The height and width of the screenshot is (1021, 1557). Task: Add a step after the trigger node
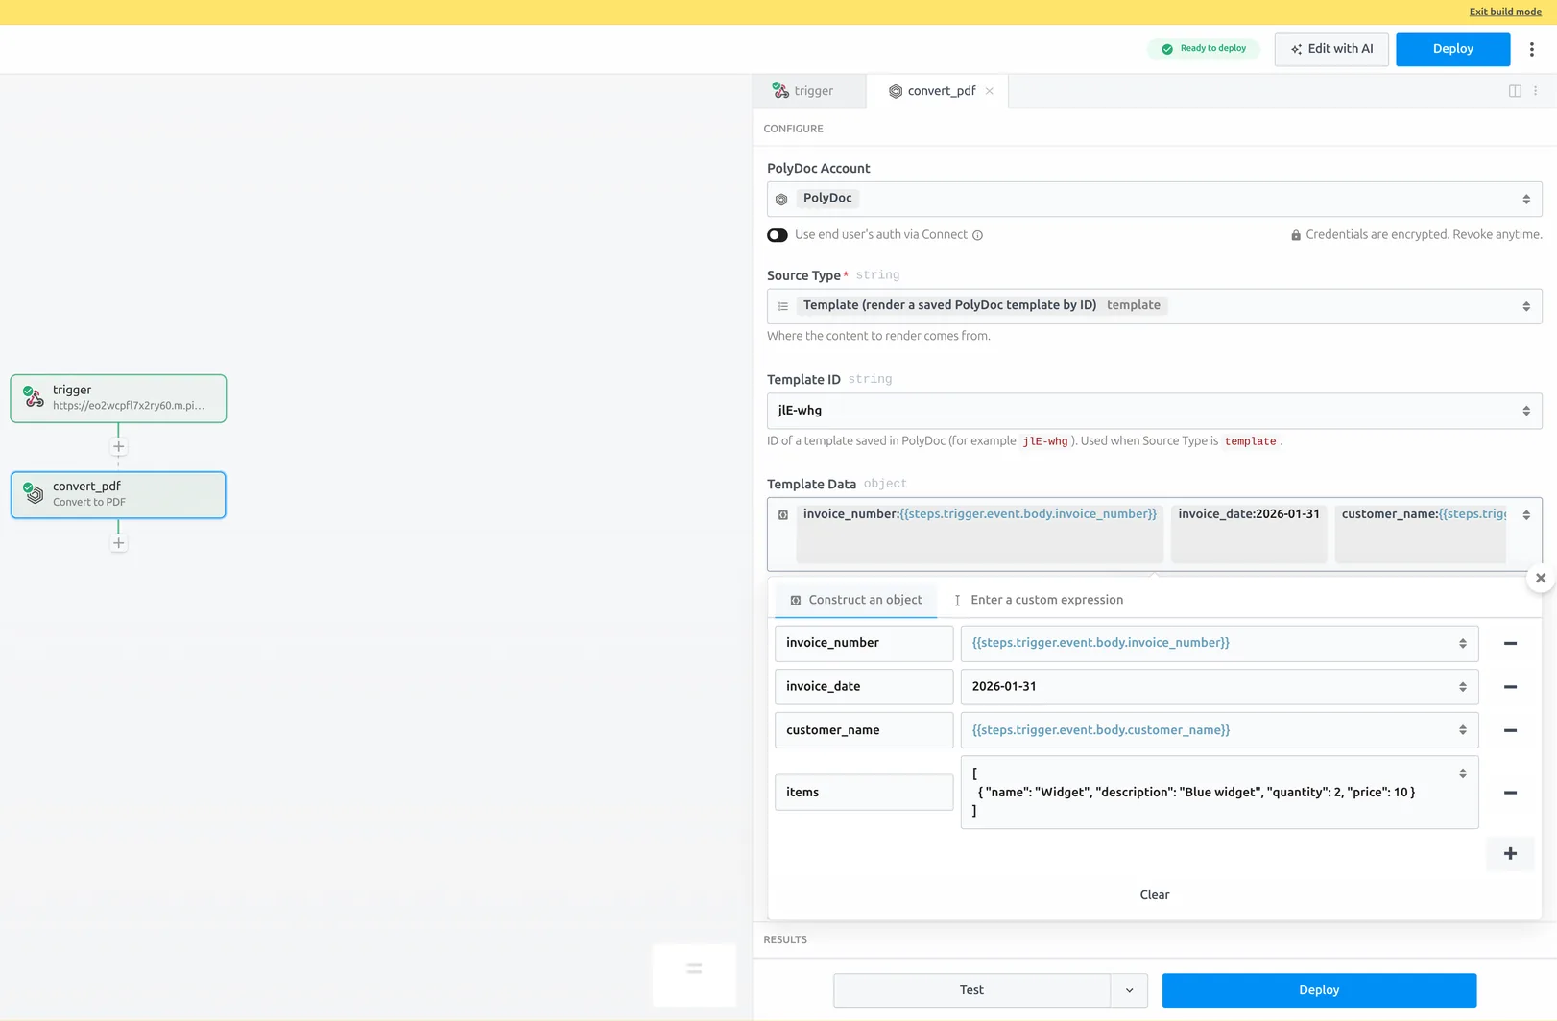pos(118,446)
